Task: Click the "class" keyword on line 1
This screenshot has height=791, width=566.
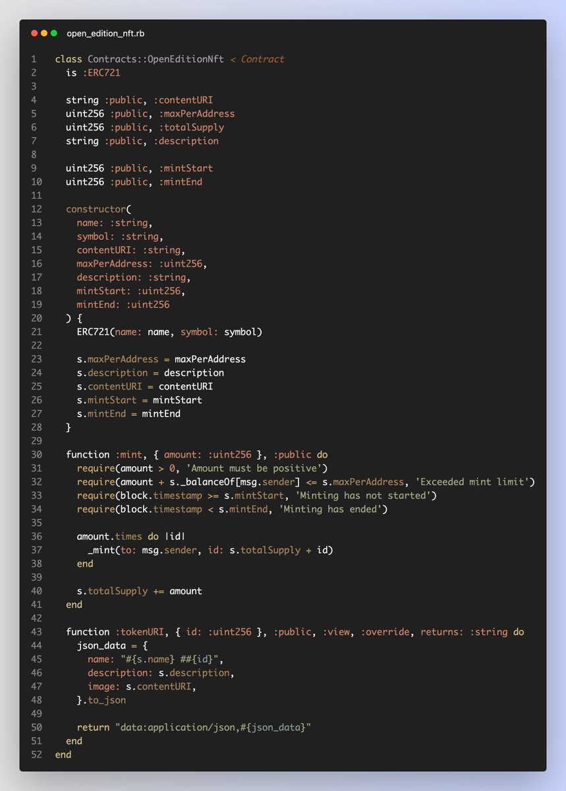Action: click(69, 59)
